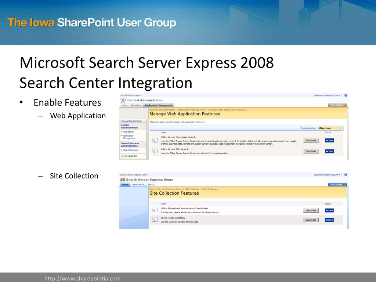
Task: Select Home tab in Search Server Express Demo
Action: pos(125,184)
